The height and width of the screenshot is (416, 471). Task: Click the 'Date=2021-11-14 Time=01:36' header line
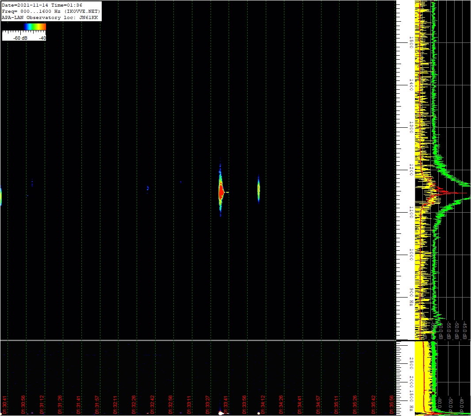tap(42, 5)
